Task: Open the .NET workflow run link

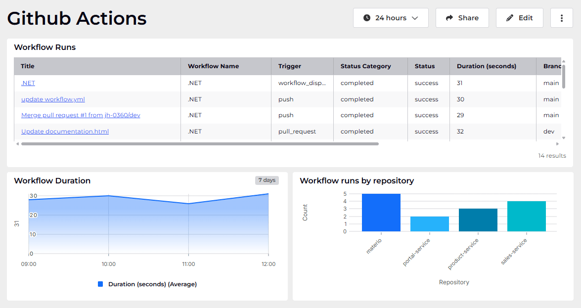Action: (x=28, y=83)
